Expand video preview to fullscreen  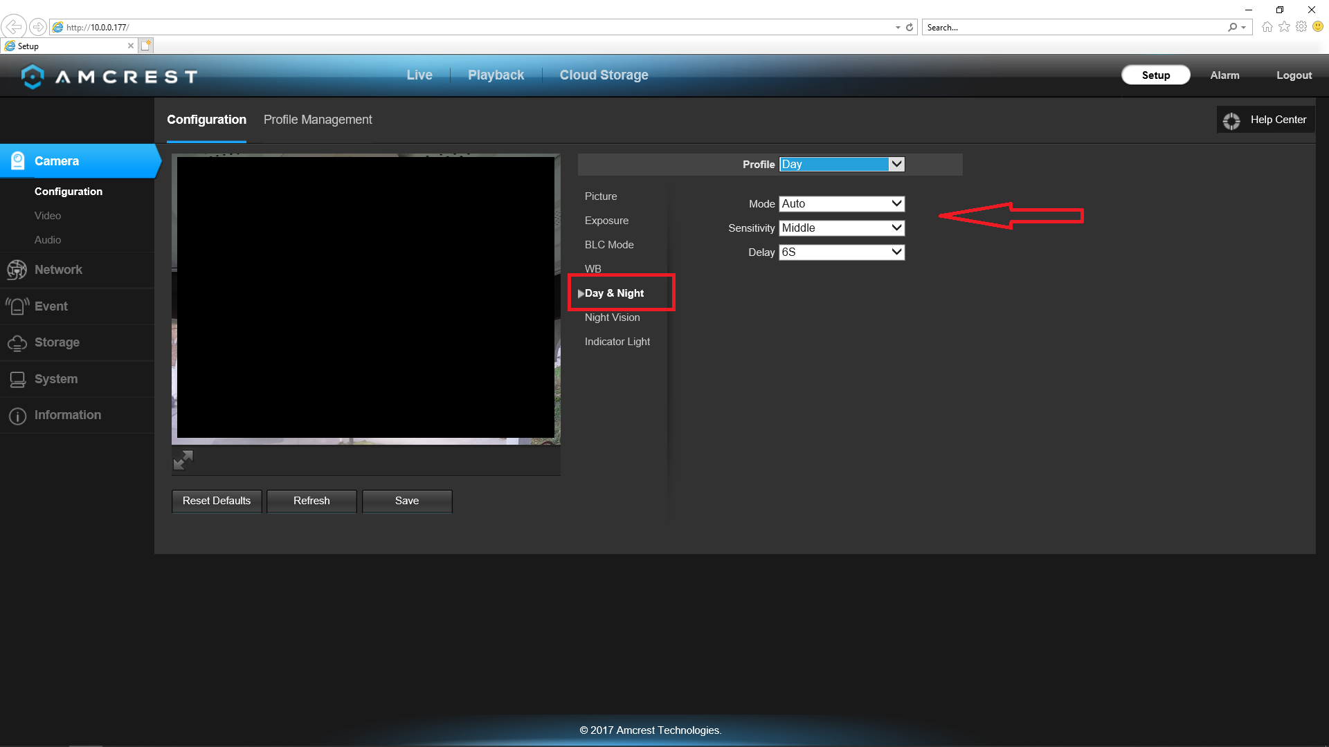(x=183, y=460)
